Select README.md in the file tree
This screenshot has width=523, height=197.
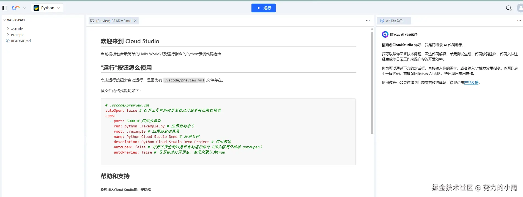coord(21,41)
